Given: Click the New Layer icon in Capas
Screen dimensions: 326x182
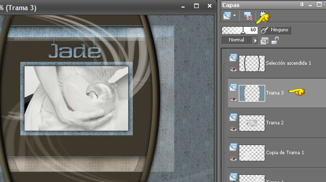Looking at the screenshot, I should [227, 16].
